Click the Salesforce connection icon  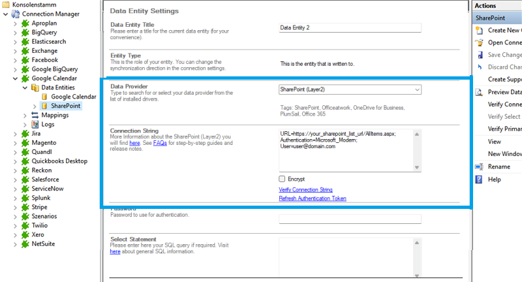25,180
